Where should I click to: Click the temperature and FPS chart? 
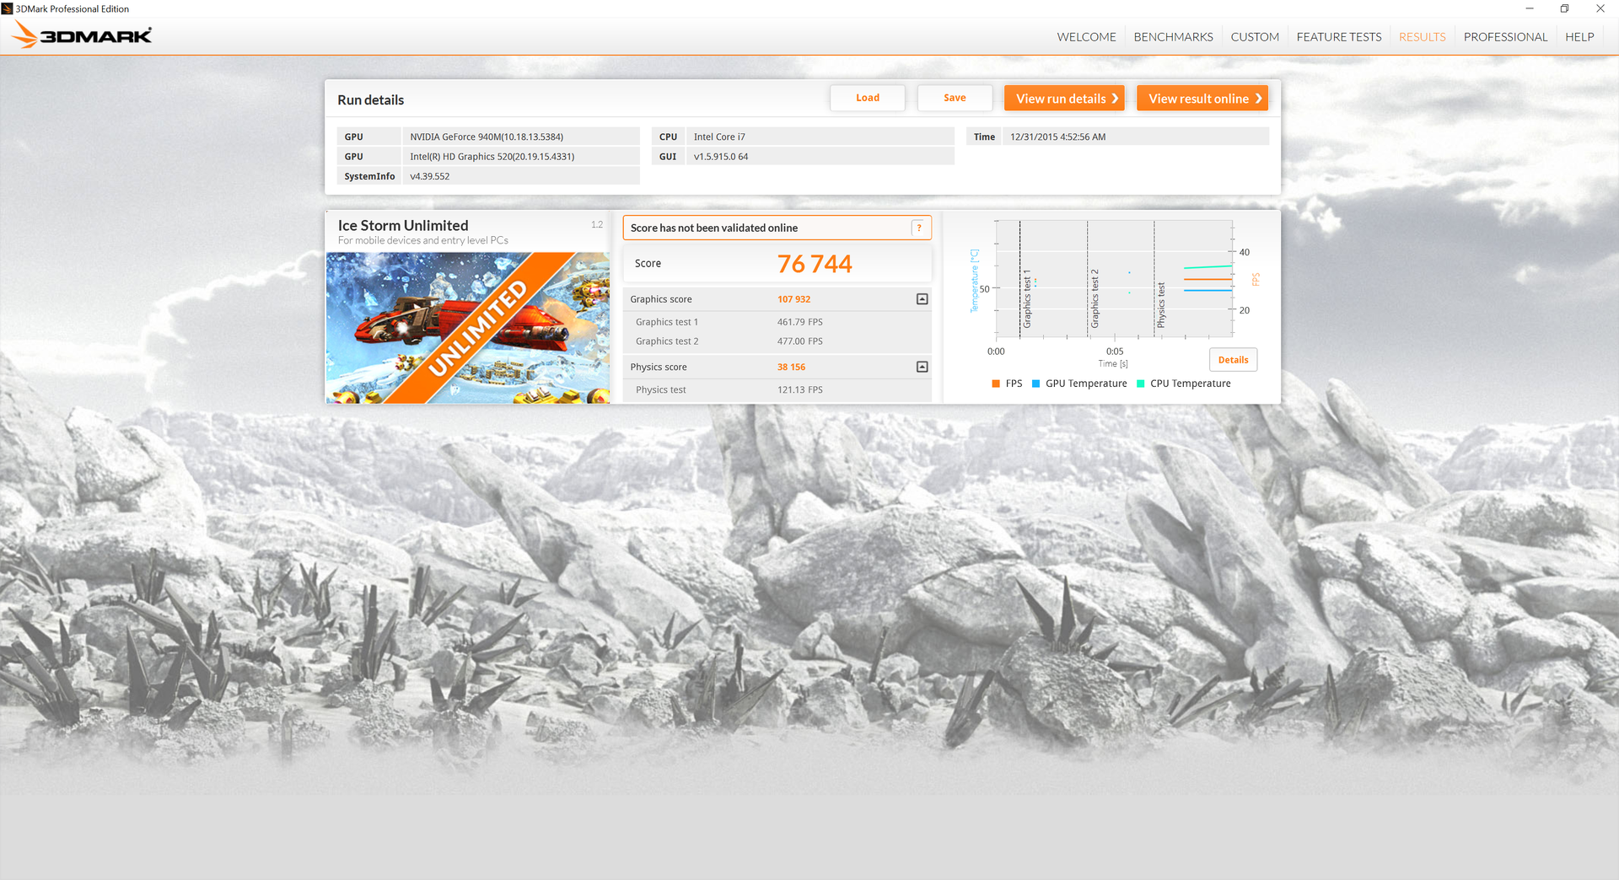[1114, 279]
